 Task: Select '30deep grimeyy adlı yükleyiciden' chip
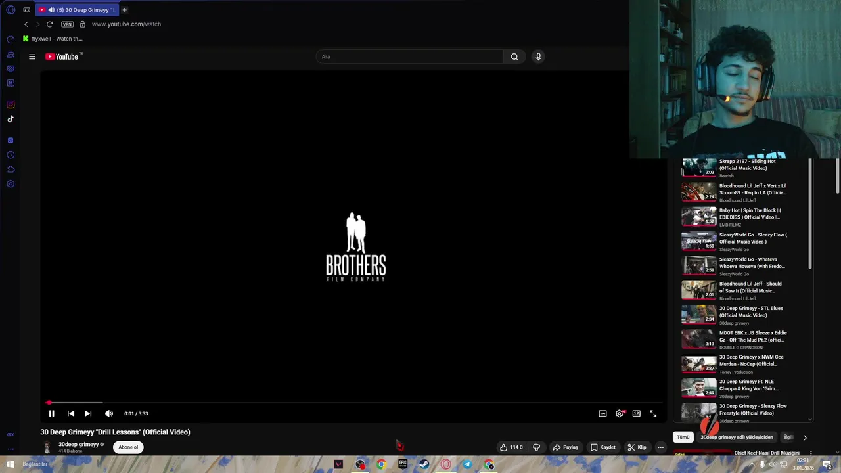pyautogui.click(x=737, y=437)
